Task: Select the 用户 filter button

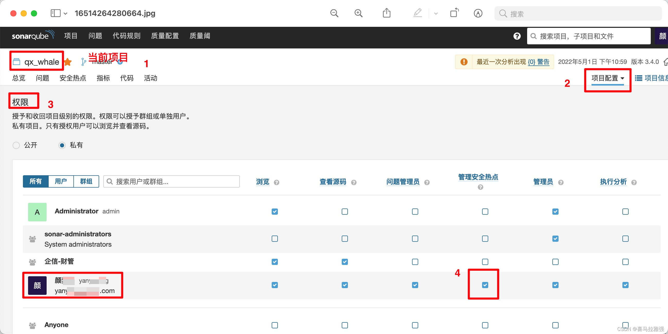Action: [61, 181]
